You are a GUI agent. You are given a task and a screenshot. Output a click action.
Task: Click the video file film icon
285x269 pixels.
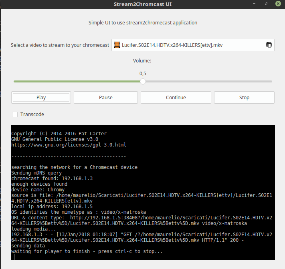[117, 45]
